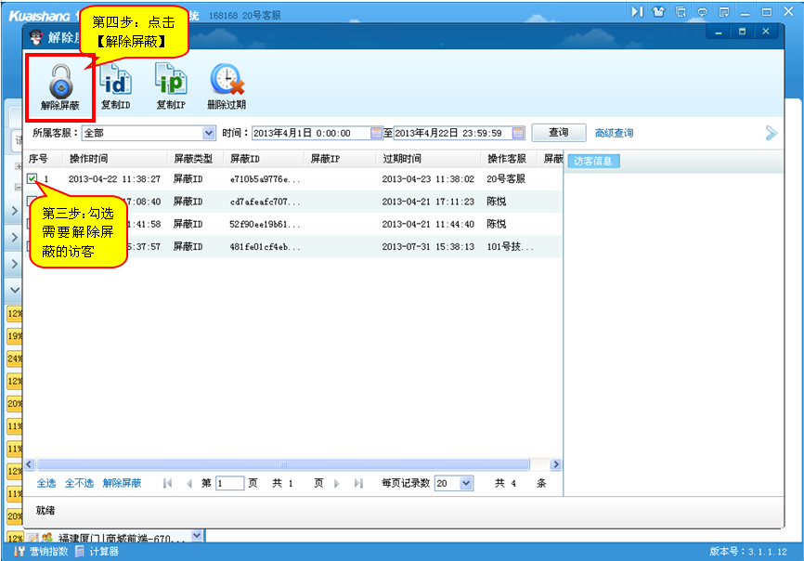Open the 高级查询 link
This screenshot has width=804, height=561.
(614, 134)
